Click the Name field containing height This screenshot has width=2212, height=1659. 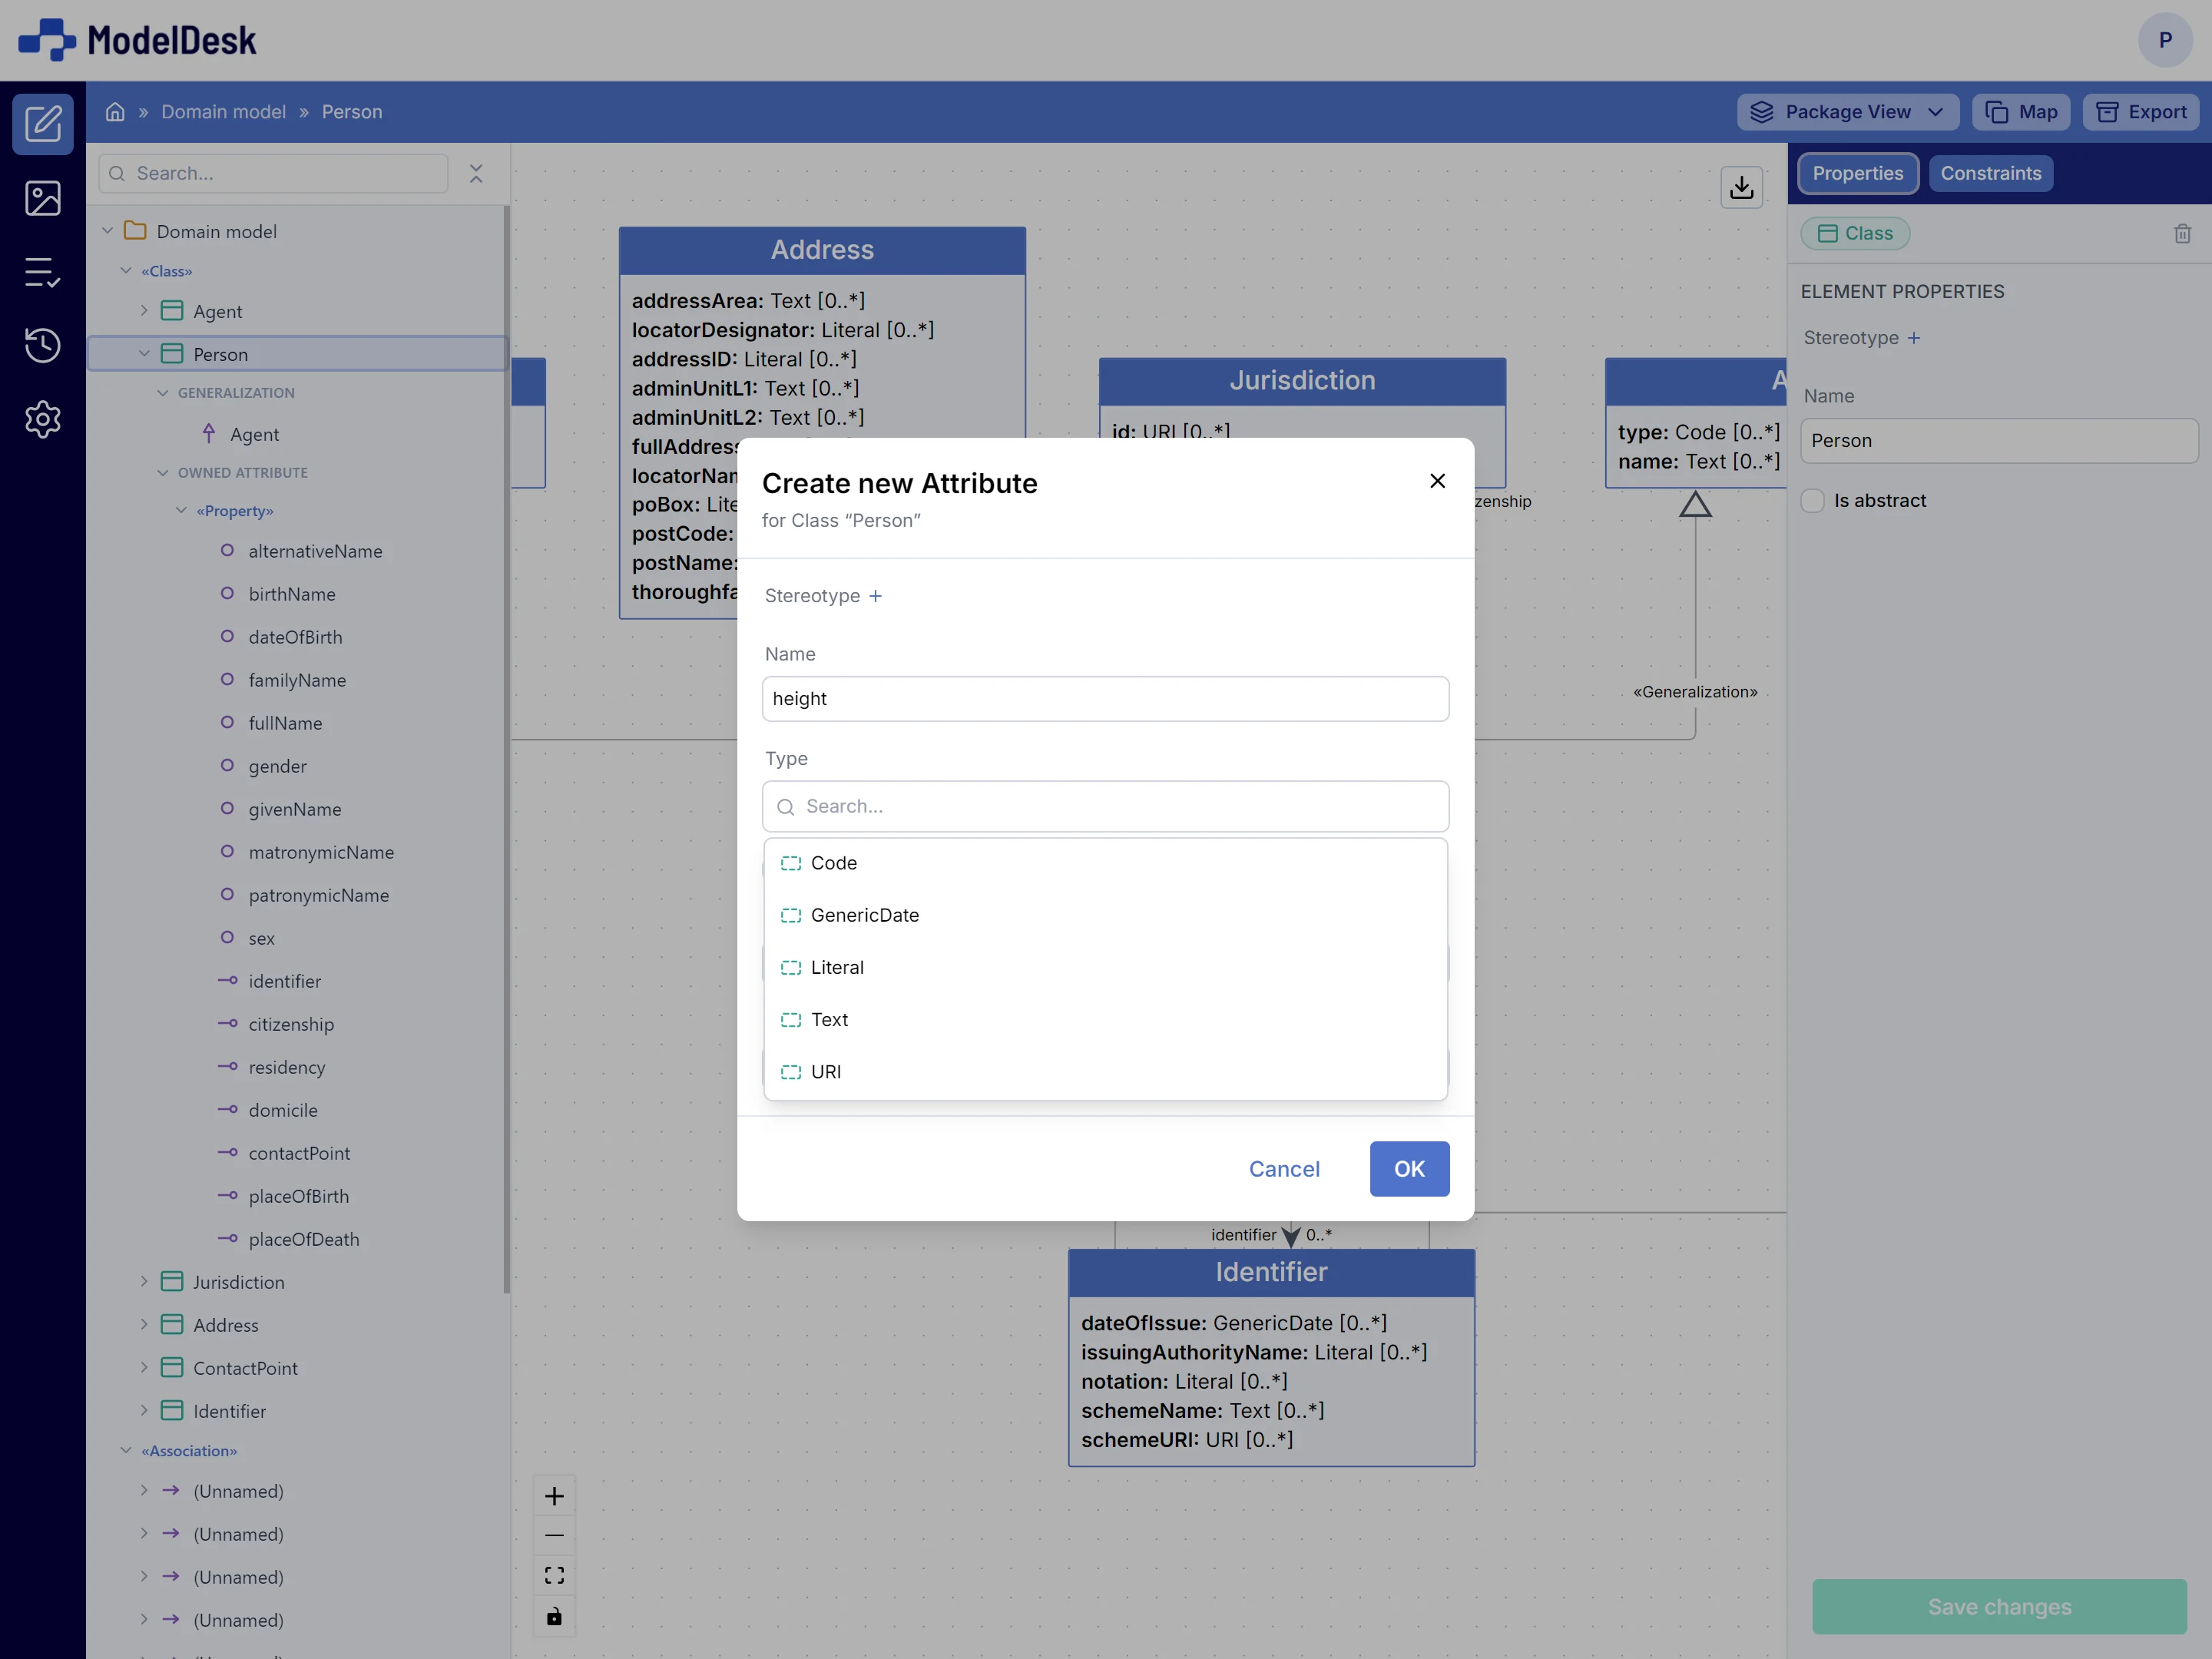pos(1105,698)
